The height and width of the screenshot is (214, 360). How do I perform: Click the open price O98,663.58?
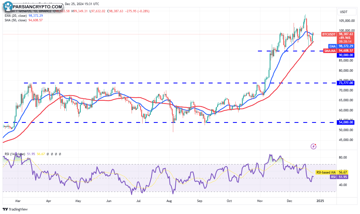click(62, 11)
